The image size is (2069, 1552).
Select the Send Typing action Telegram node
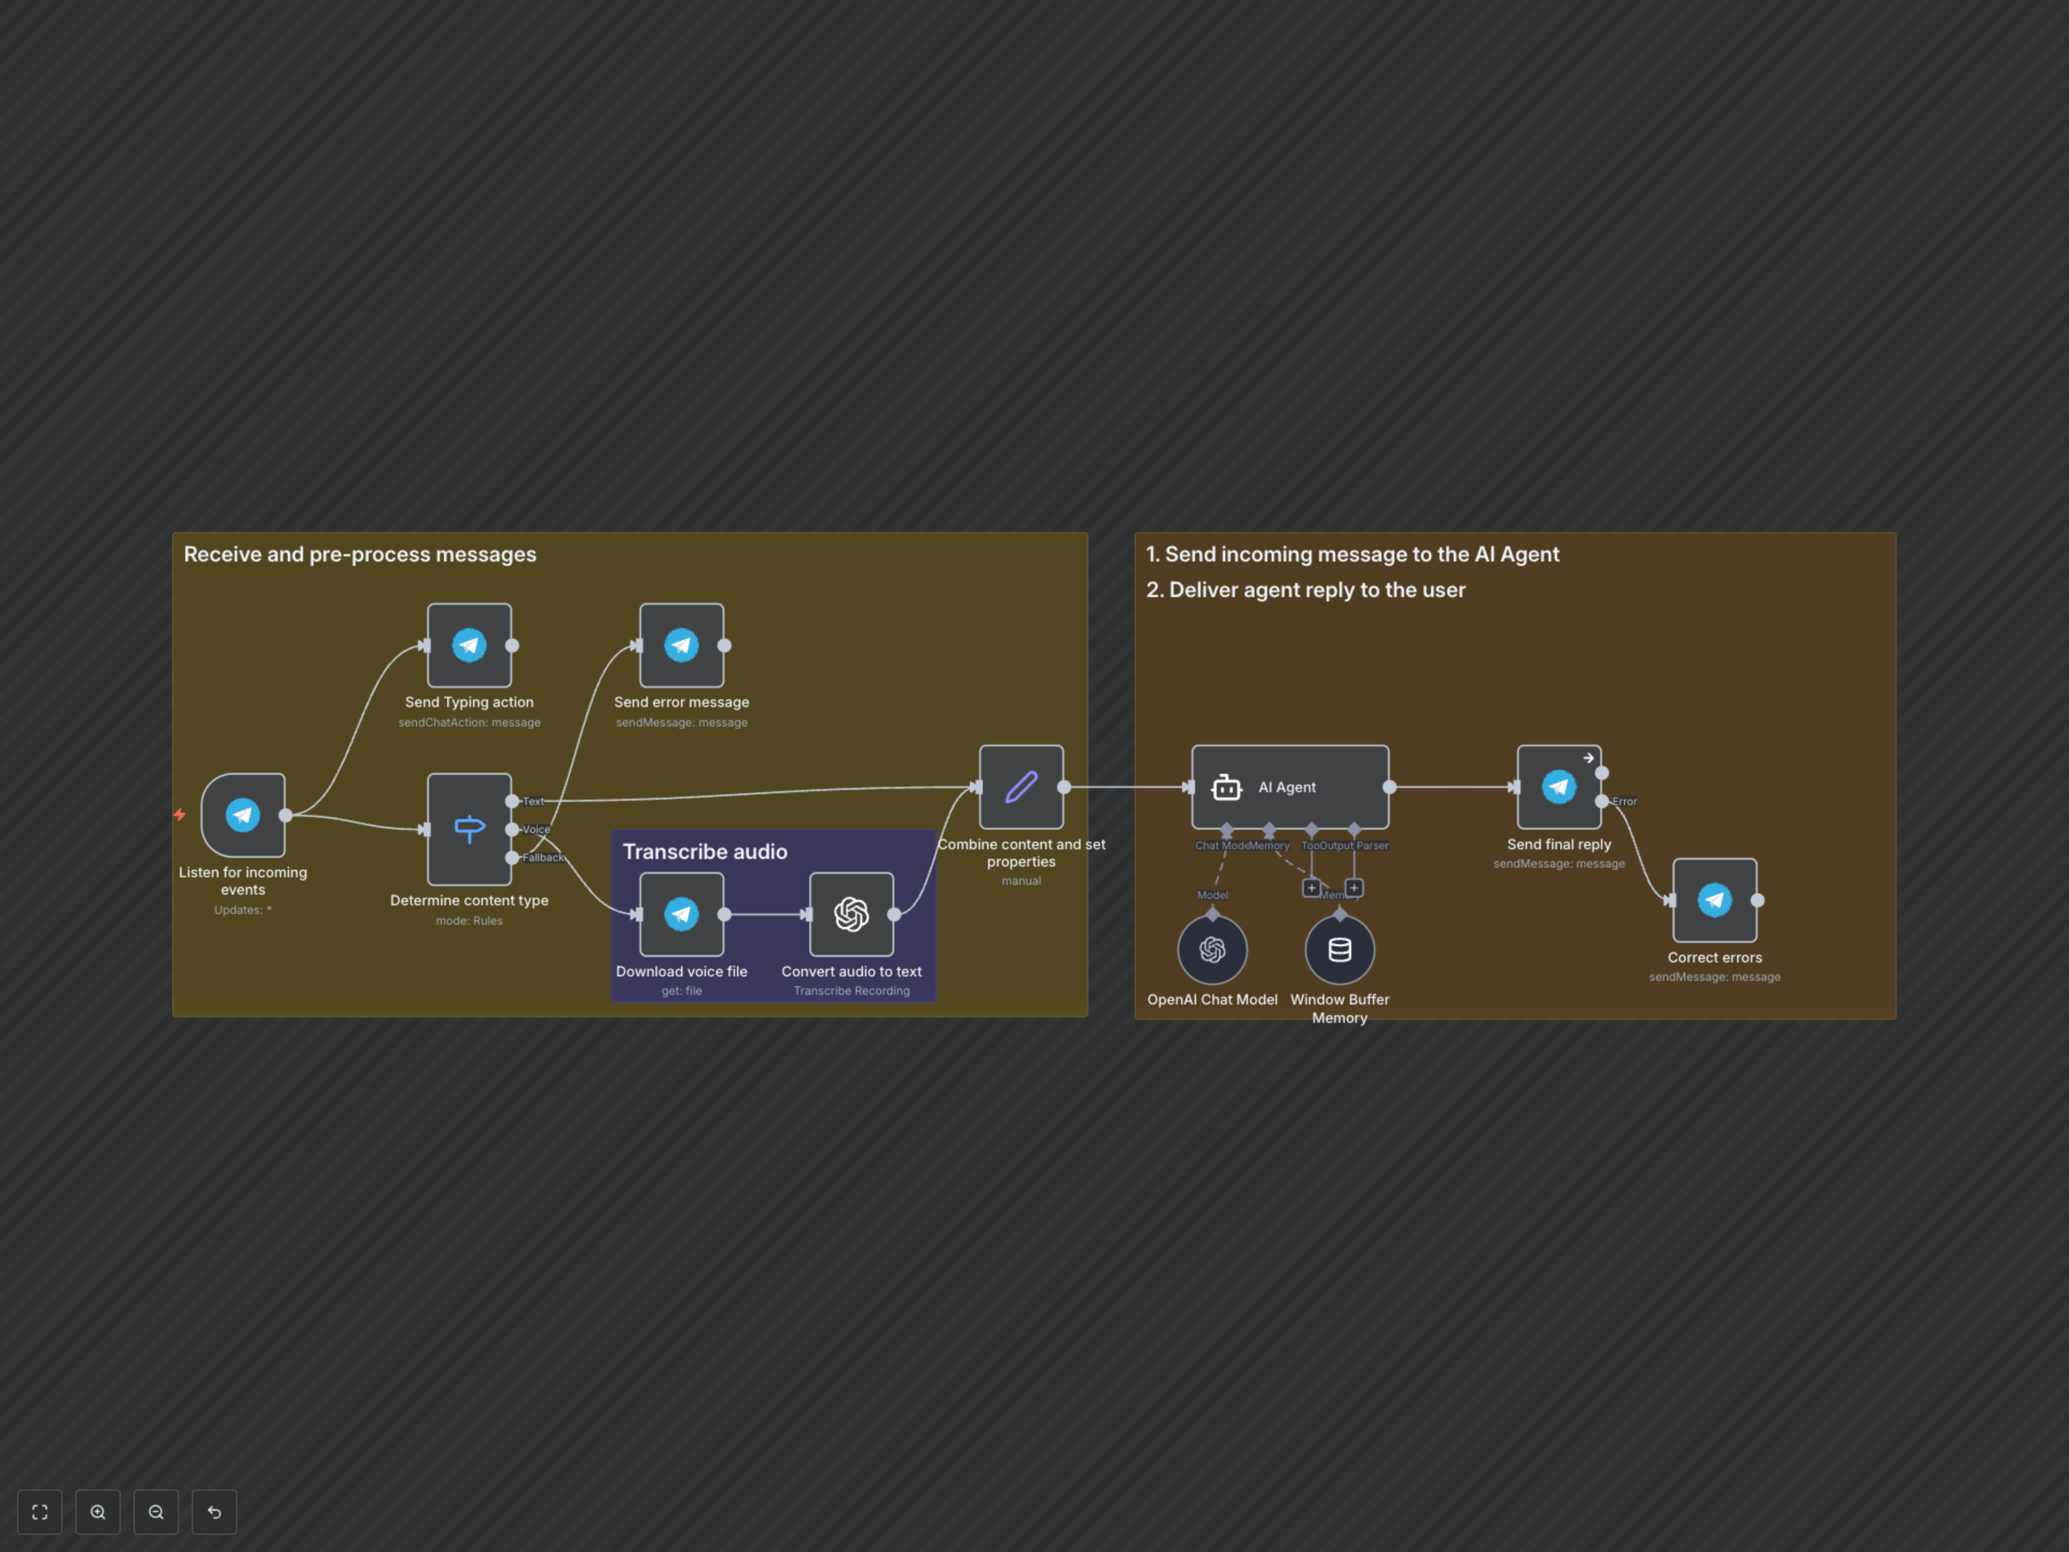(x=469, y=646)
